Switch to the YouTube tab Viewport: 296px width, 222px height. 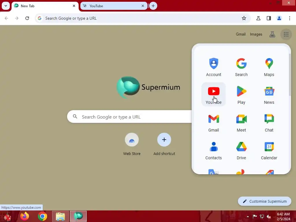tap(114, 6)
